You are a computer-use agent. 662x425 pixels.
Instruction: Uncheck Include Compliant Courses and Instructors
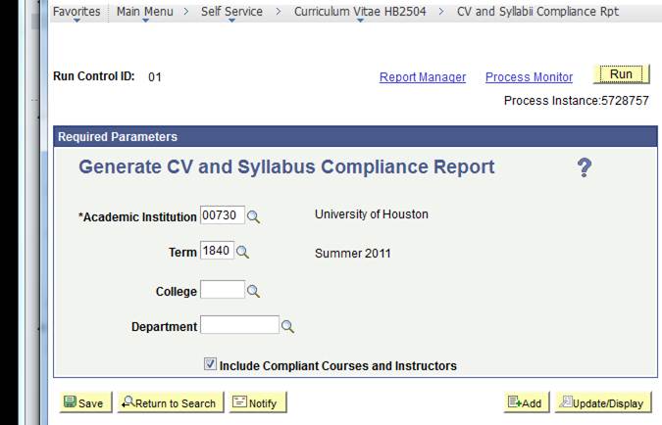point(210,364)
